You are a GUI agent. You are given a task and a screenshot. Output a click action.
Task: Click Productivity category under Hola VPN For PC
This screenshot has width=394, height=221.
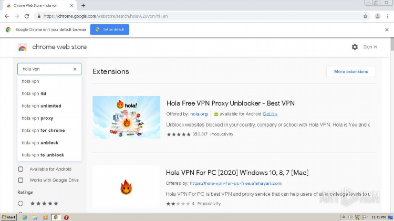(x=209, y=204)
